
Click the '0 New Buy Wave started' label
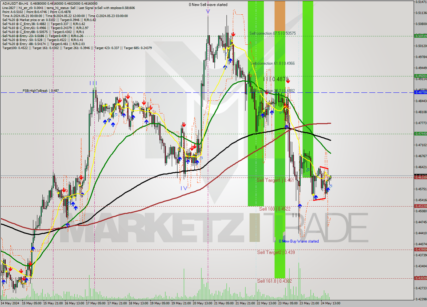(x=299, y=241)
